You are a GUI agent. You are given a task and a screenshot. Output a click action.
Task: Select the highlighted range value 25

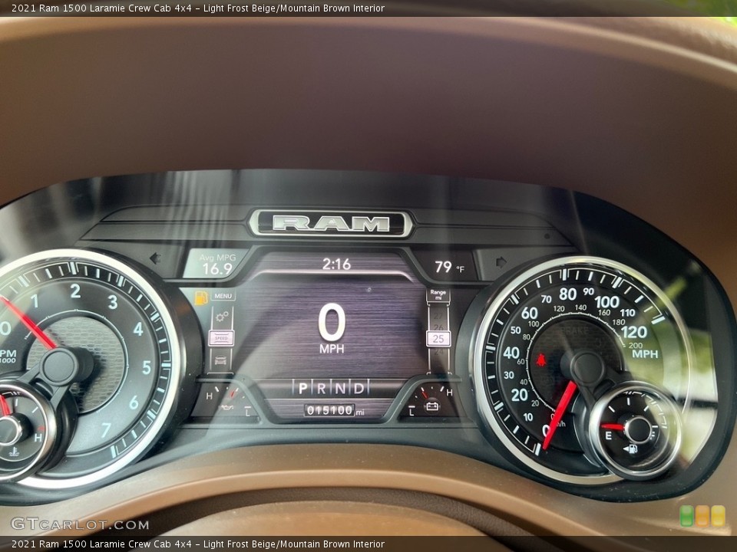[x=438, y=338]
